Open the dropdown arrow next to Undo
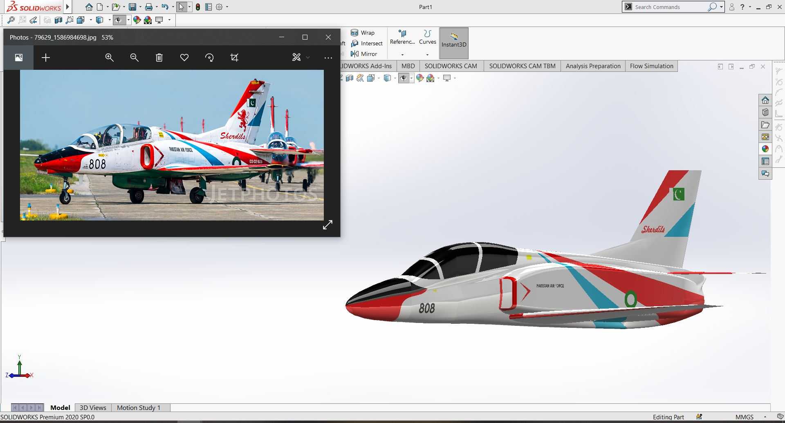This screenshot has height=423, width=785. pyautogui.click(x=173, y=7)
